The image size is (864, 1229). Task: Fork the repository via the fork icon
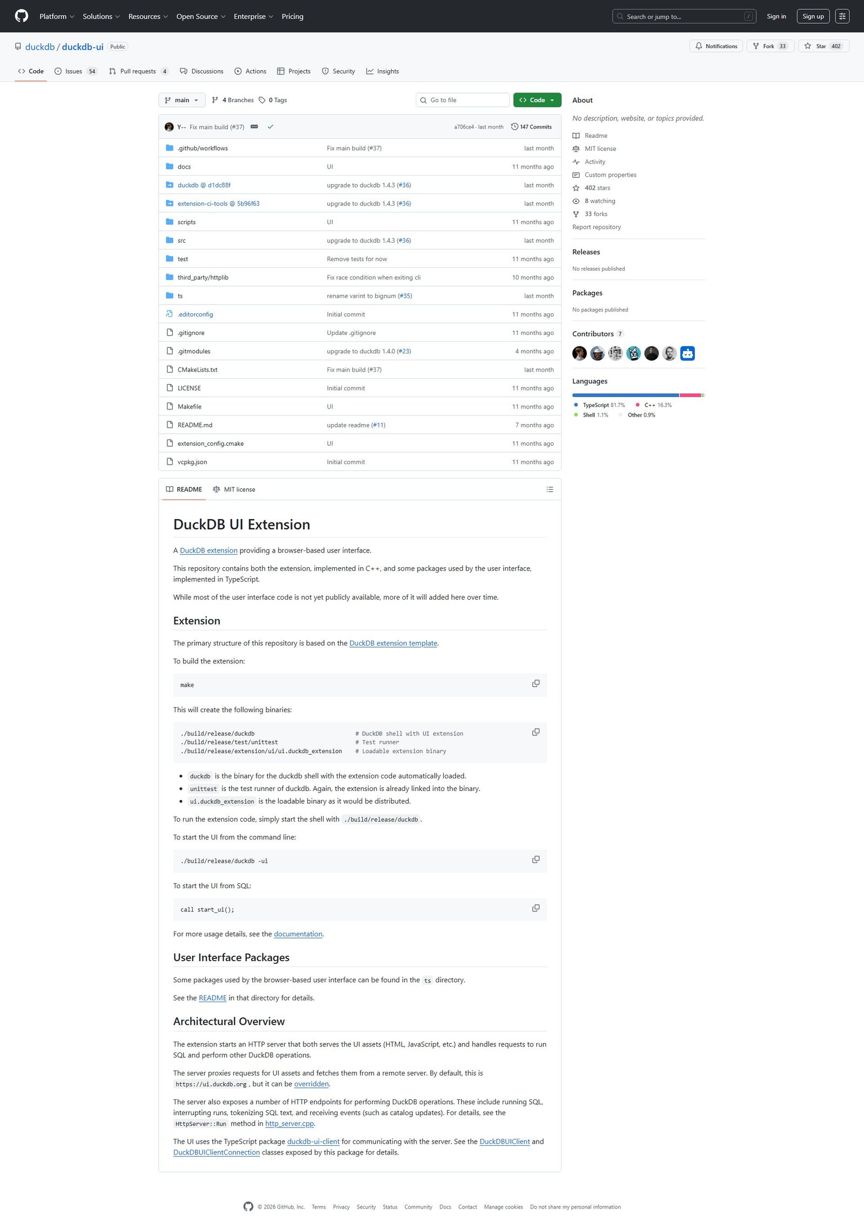pyautogui.click(x=756, y=46)
